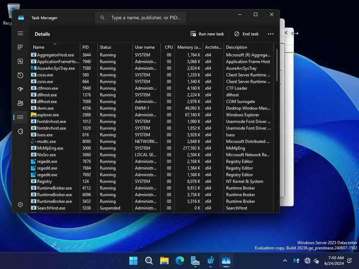
Task: Select dllhost.exe row with PID 1376
Action: click(x=151, y=95)
